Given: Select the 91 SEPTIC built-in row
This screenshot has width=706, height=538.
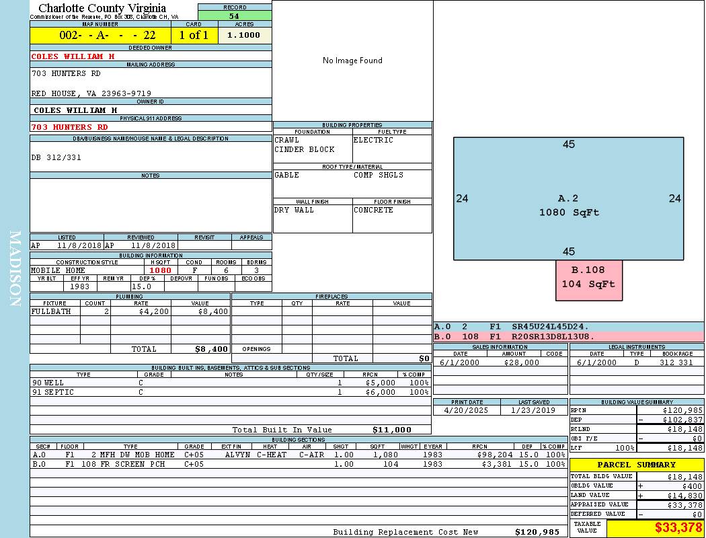Looking at the screenshot, I should [54, 392].
